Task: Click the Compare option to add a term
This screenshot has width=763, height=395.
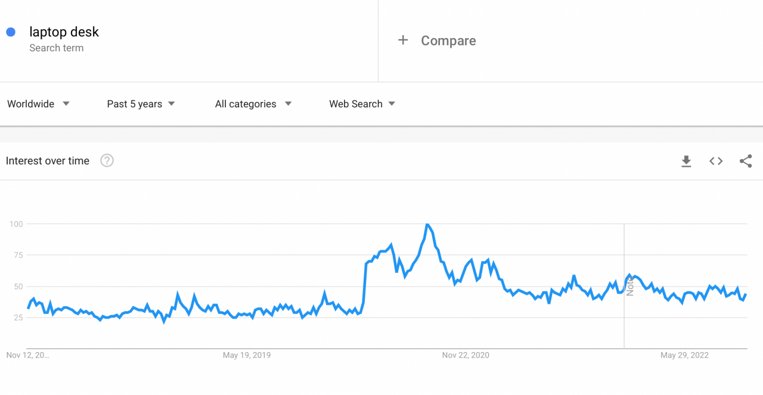Action: 448,41
